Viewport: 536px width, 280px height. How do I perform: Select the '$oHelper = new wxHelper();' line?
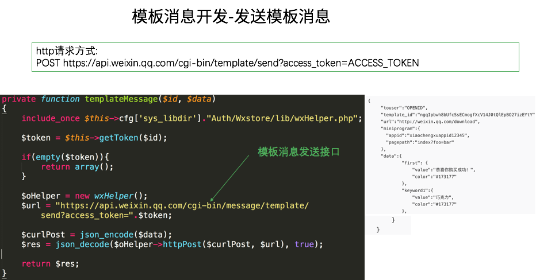85,196
